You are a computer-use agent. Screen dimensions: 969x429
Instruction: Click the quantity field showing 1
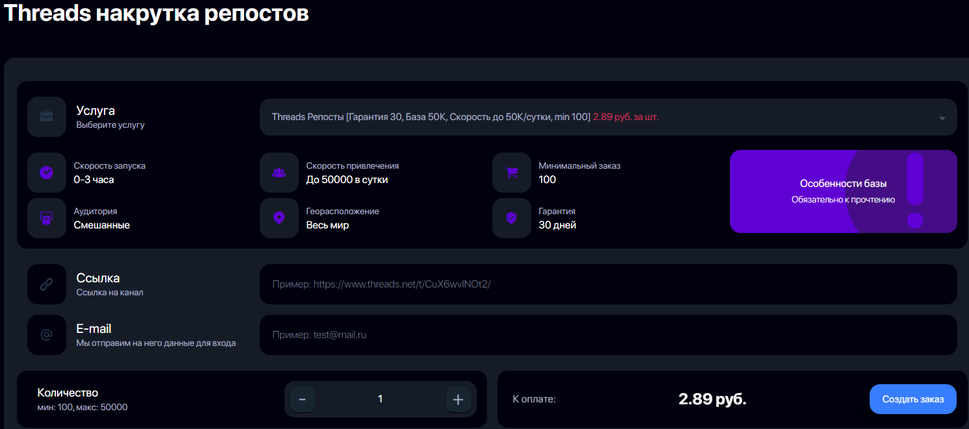pos(381,399)
